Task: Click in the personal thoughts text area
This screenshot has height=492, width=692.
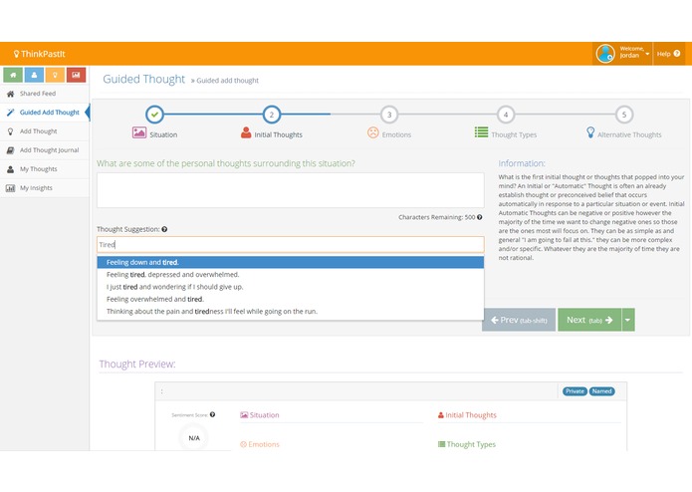Action: [291, 190]
